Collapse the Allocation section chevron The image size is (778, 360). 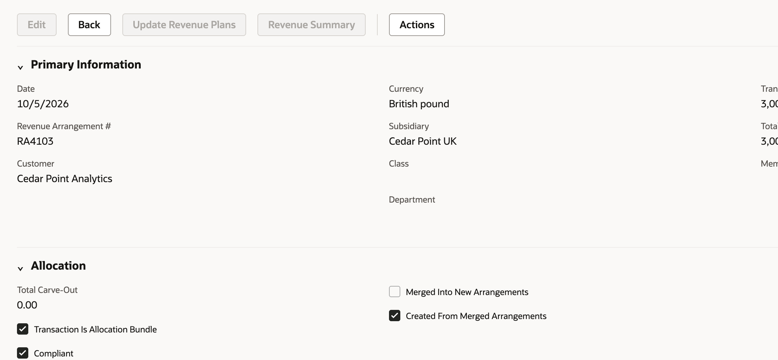pyautogui.click(x=21, y=268)
